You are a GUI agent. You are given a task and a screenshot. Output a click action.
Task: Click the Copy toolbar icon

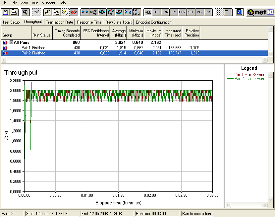click(x=56, y=12)
